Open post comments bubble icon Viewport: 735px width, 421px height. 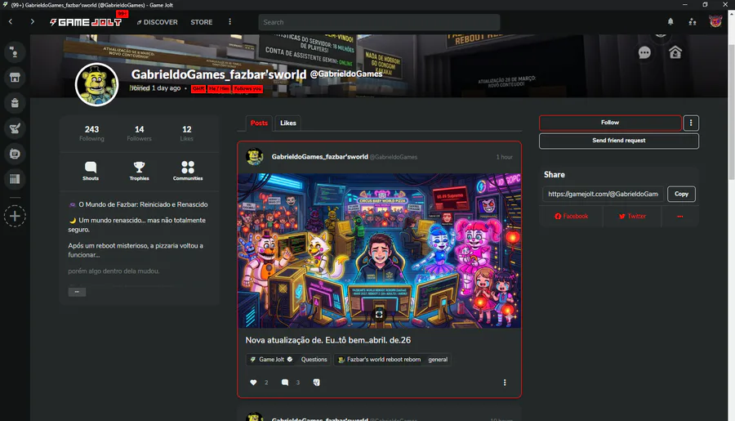click(x=284, y=383)
